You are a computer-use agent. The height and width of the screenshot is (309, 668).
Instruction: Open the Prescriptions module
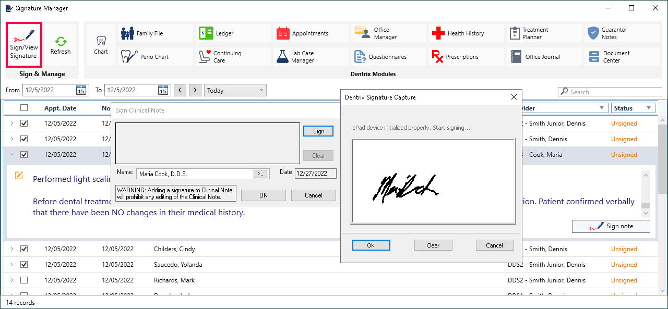pos(467,57)
